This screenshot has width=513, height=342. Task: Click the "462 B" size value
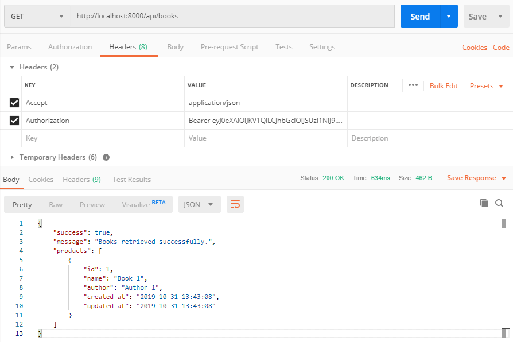point(423,178)
